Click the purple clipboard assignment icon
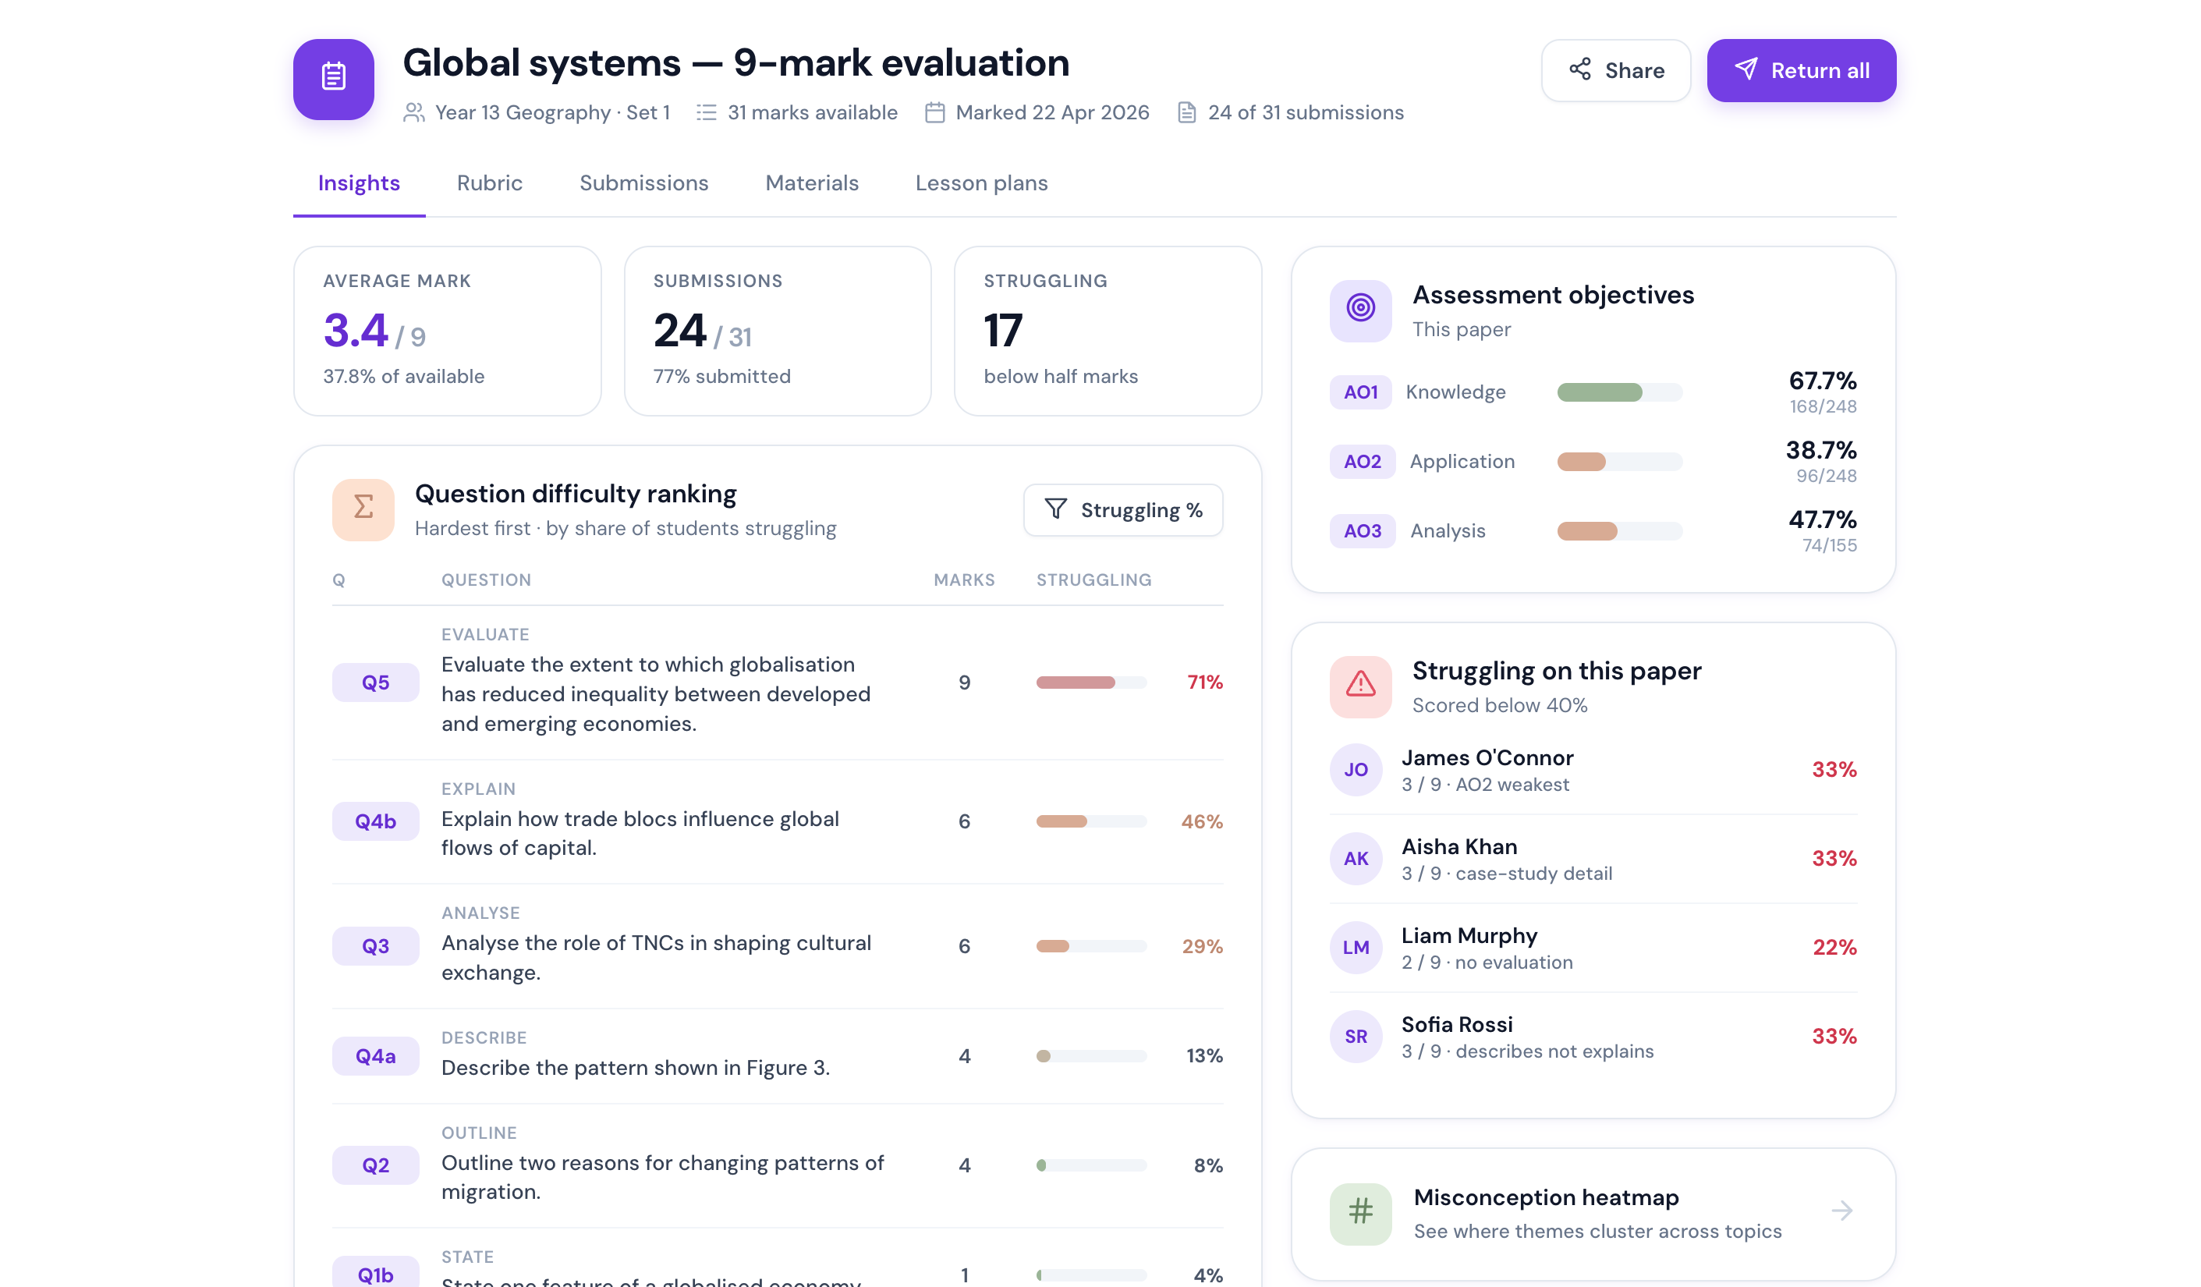 [x=334, y=79]
